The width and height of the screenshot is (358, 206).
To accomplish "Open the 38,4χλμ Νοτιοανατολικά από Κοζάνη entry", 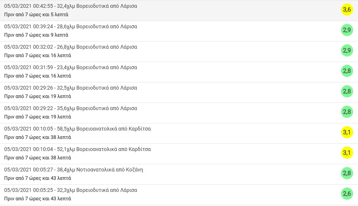I will (74, 170).
